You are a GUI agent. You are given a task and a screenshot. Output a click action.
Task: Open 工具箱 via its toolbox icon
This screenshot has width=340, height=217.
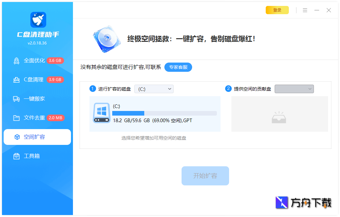(17, 156)
